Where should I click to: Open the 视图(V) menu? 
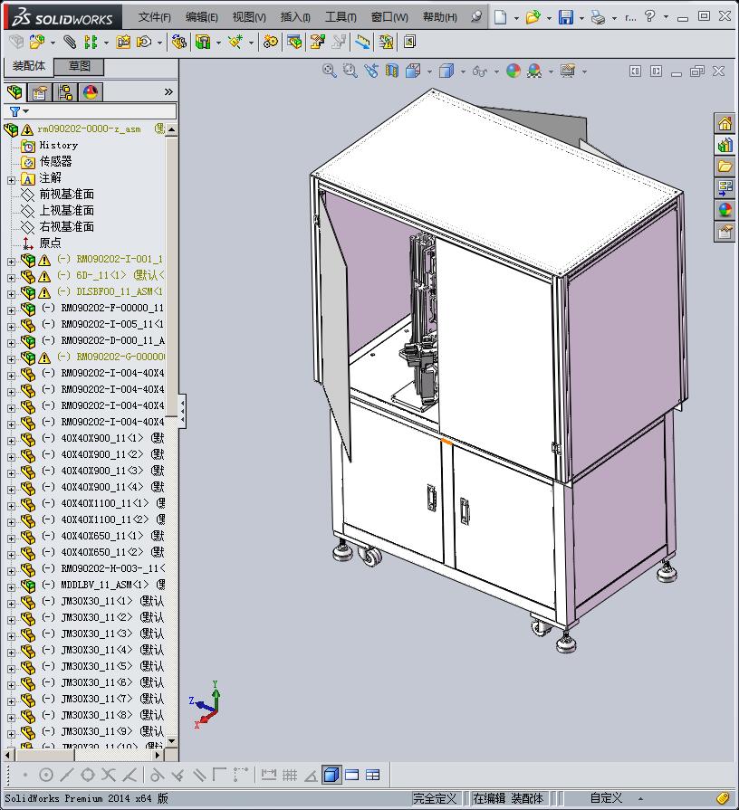(249, 17)
